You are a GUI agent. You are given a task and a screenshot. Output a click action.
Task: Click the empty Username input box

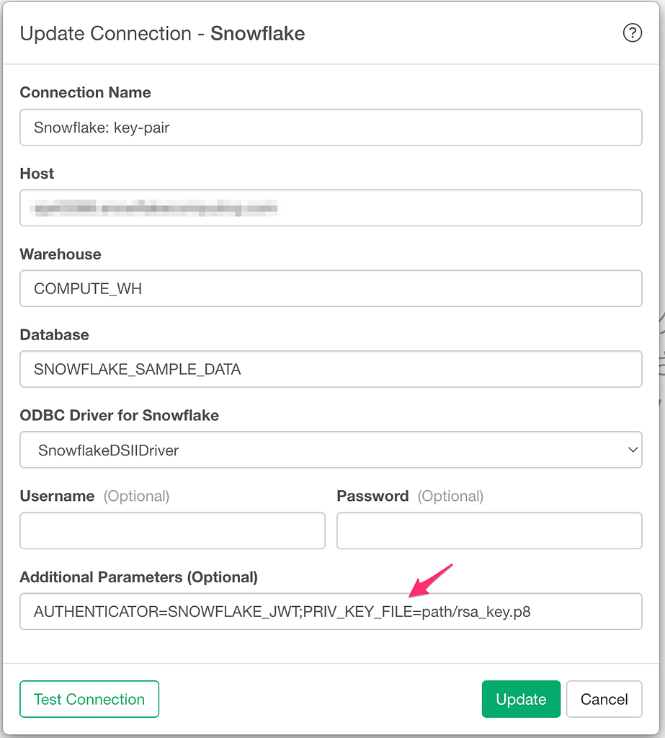click(172, 531)
